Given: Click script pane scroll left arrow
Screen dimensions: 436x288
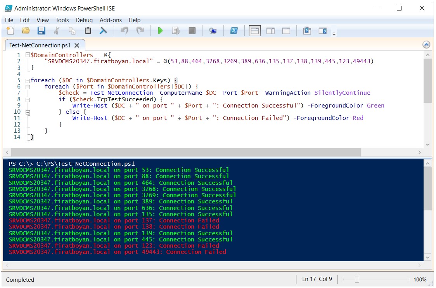Looking at the screenshot, I should 7,152.
